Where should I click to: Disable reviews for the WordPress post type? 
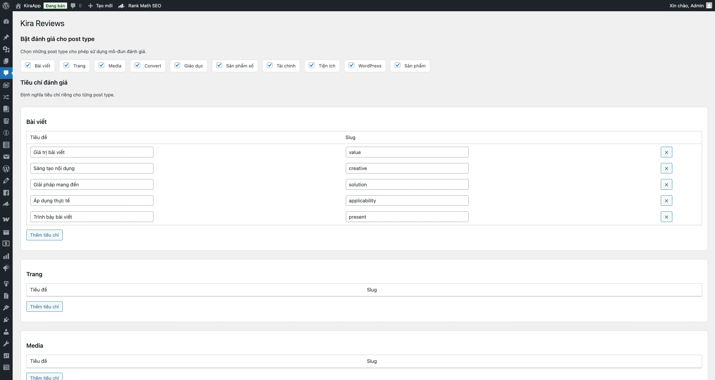[x=351, y=65]
